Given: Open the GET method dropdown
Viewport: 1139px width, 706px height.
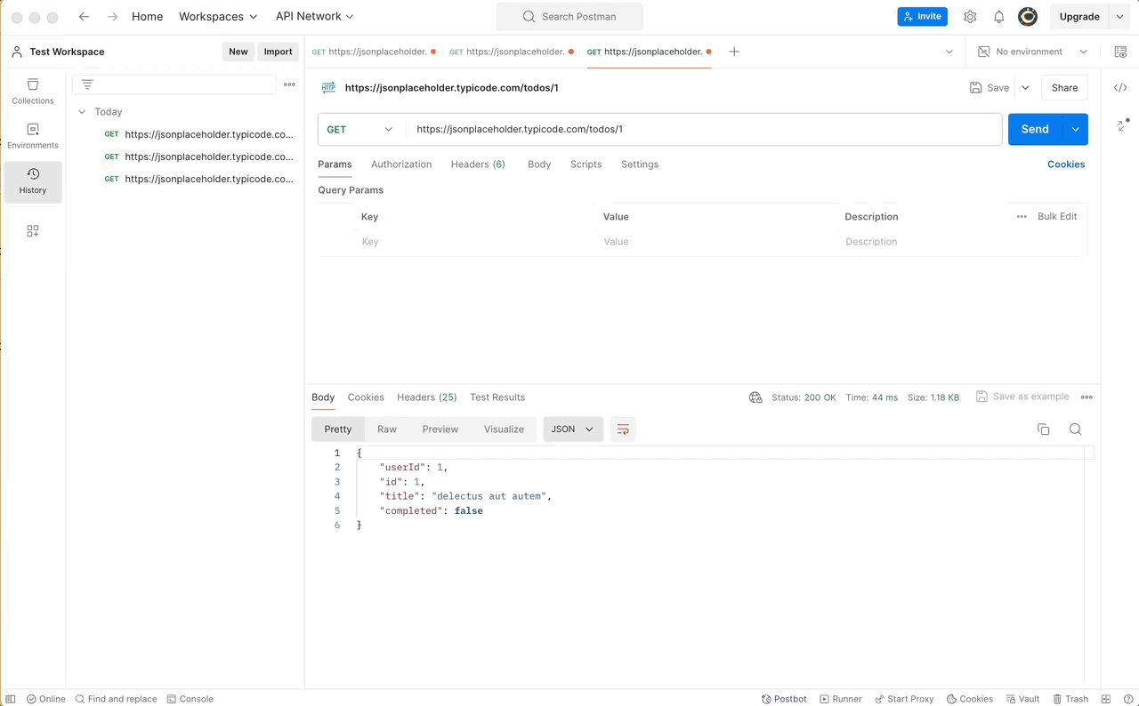Looking at the screenshot, I should point(360,130).
